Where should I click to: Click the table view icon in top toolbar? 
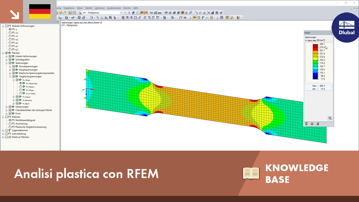pyautogui.click(x=74, y=13)
